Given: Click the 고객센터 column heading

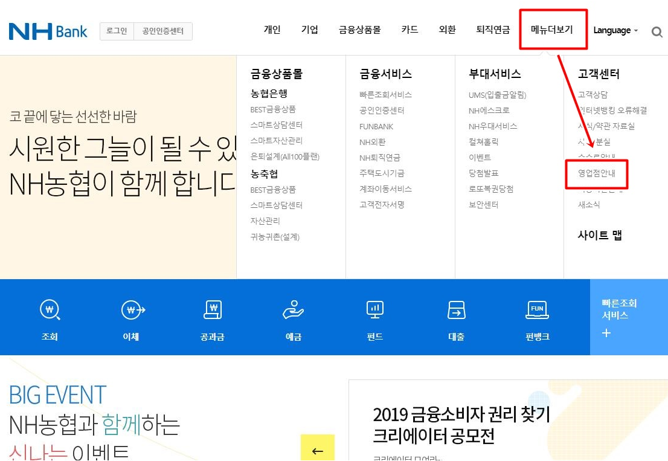Looking at the screenshot, I should (599, 74).
